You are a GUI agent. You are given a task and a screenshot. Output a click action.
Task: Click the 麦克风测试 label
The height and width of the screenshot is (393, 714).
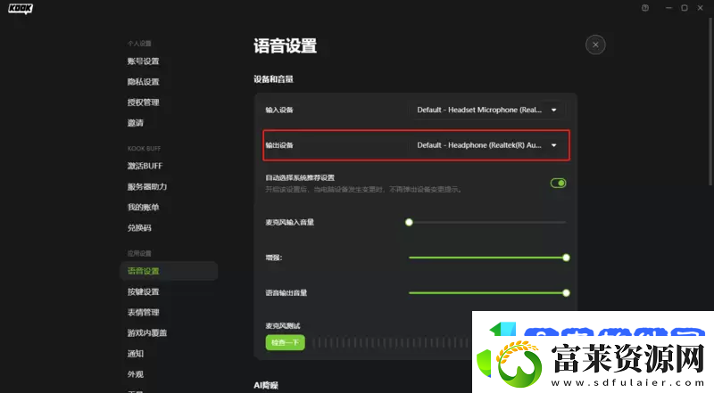(283, 325)
